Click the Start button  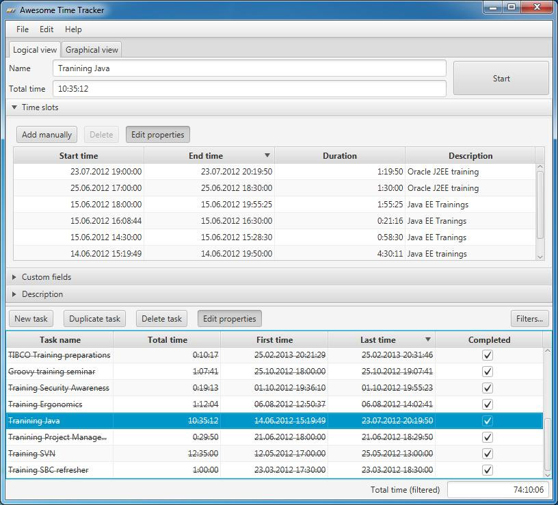point(501,78)
